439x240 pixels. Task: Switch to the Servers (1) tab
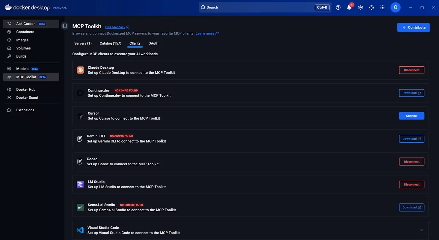pos(83,43)
